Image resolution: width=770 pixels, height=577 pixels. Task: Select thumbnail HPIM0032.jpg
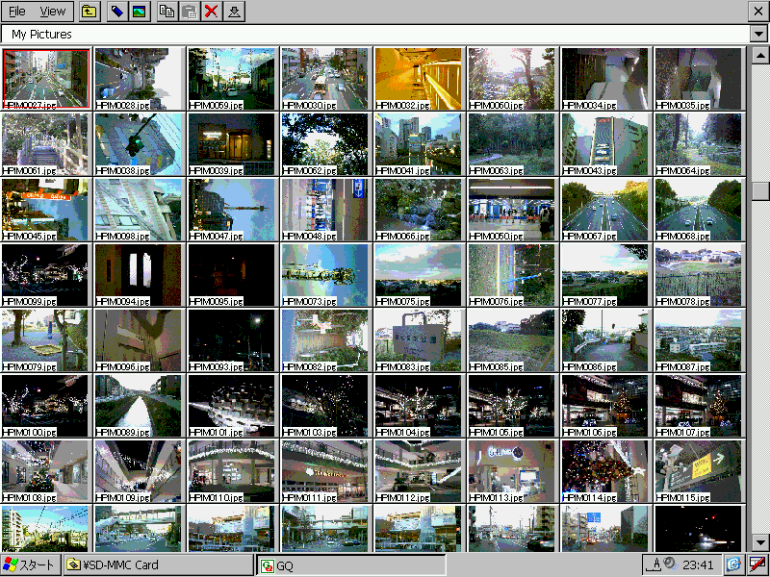pos(418,78)
